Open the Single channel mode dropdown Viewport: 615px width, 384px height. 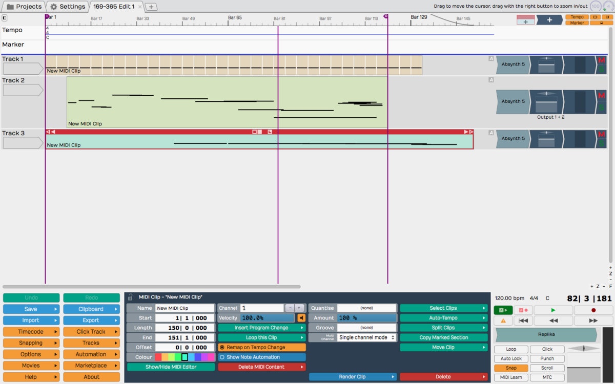tap(366, 337)
